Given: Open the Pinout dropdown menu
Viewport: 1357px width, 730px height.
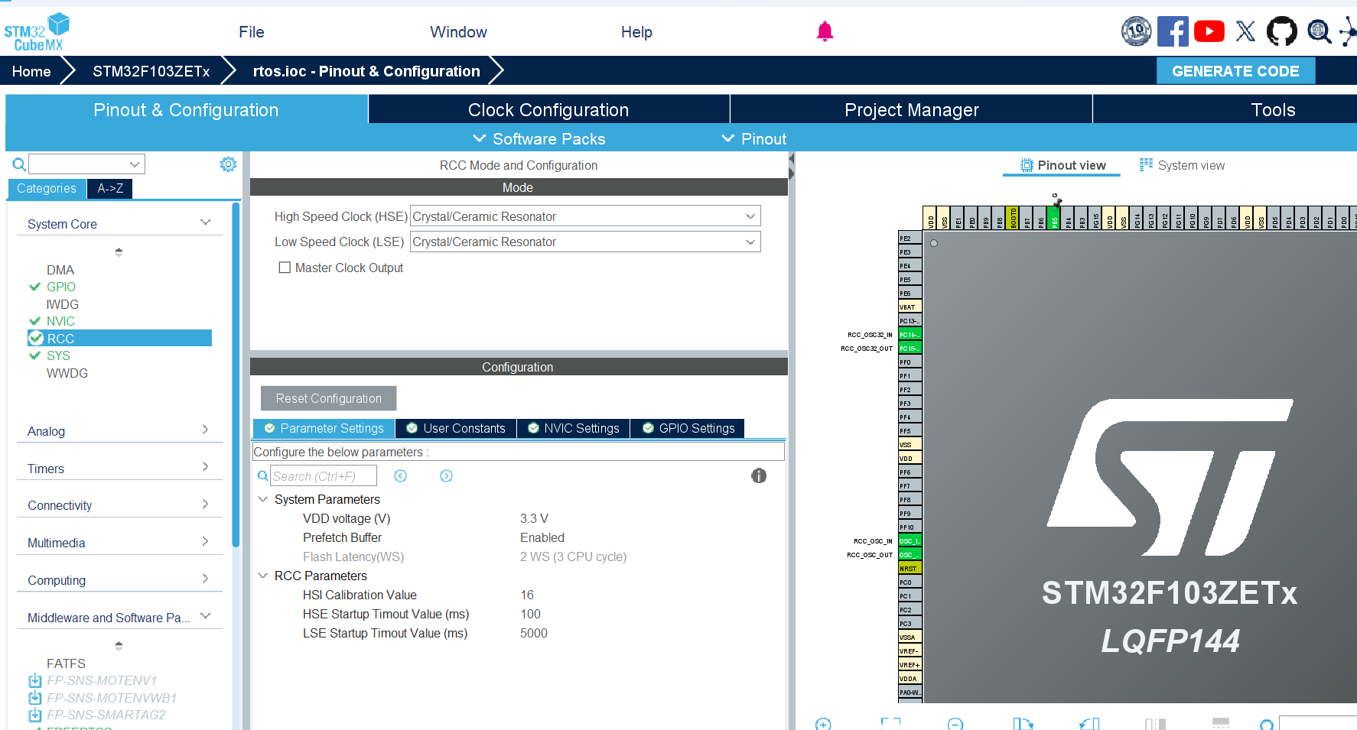Looking at the screenshot, I should pyautogui.click(x=753, y=138).
